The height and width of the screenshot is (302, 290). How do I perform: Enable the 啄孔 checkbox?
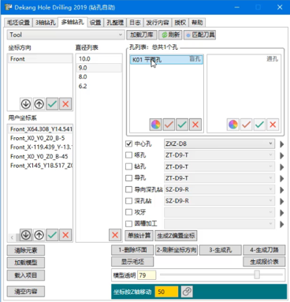(128, 155)
